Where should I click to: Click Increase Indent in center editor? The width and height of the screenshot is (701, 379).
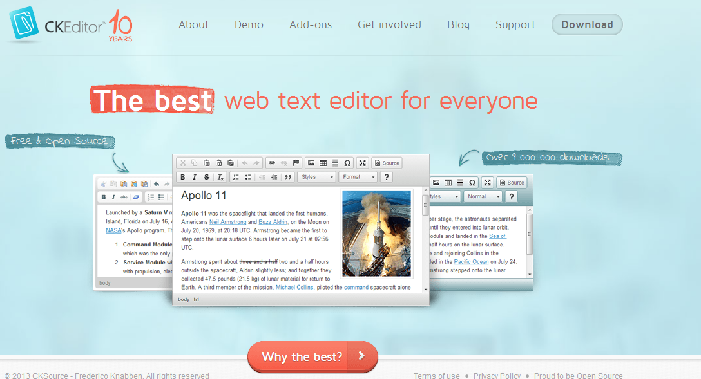coord(274,177)
